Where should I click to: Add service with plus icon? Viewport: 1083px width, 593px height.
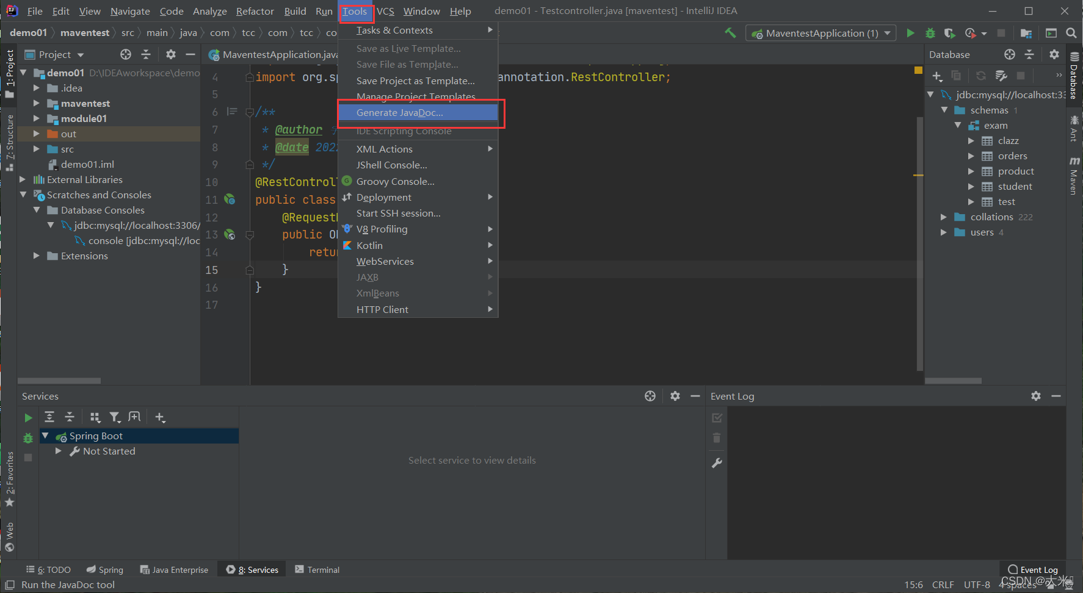160,417
